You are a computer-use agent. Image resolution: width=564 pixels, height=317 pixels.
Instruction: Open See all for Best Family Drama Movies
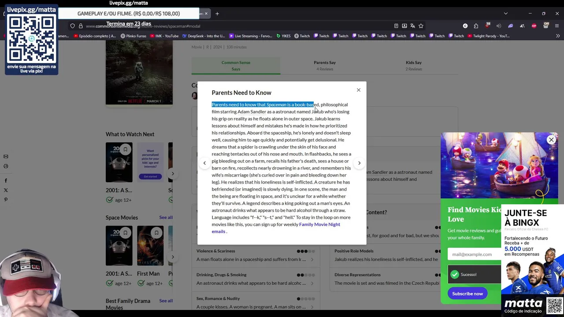pyautogui.click(x=166, y=301)
